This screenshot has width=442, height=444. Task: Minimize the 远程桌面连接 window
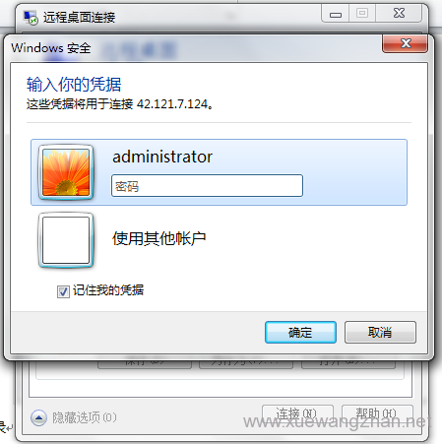tap(336, 14)
